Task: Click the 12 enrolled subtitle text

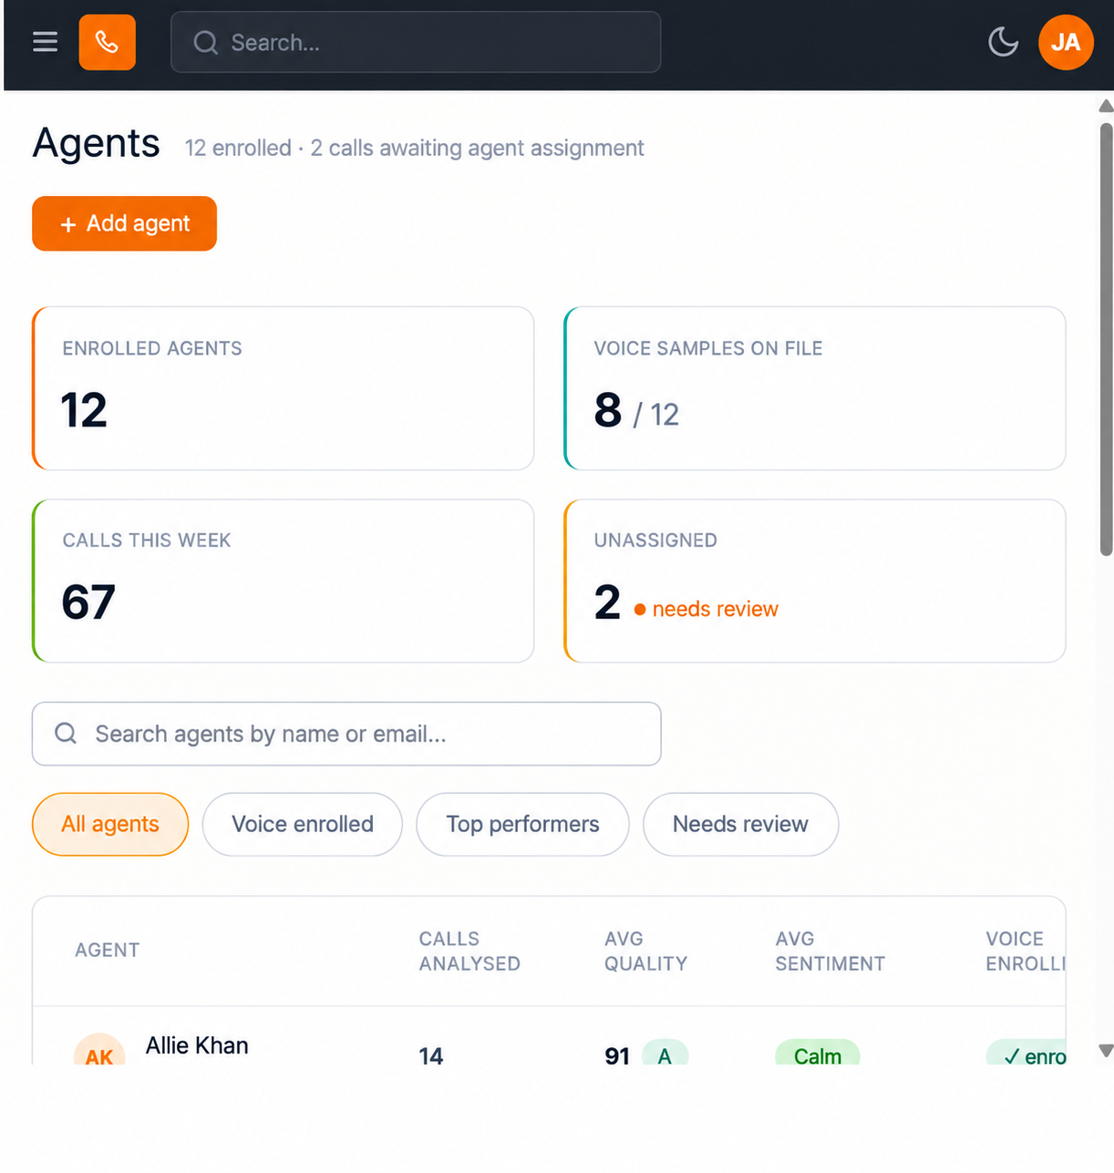Action: point(238,148)
